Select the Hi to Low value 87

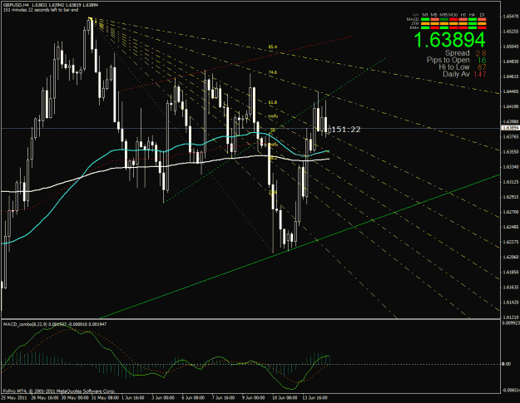tap(482, 67)
